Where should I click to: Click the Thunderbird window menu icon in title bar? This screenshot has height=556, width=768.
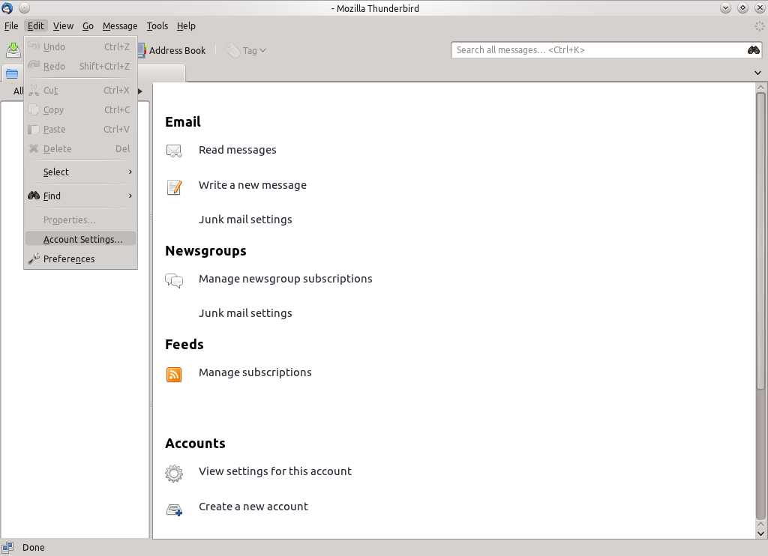[7, 7]
